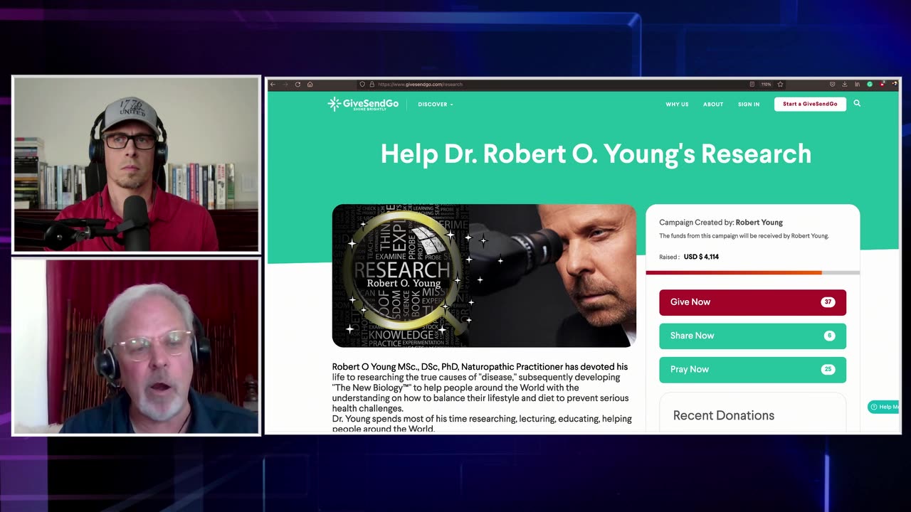Open the browser downloads arrow icon

pyautogui.click(x=845, y=84)
